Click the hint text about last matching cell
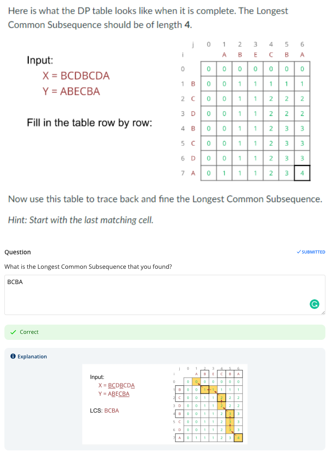Viewport: 335px width, 458px height. pyautogui.click(x=81, y=220)
